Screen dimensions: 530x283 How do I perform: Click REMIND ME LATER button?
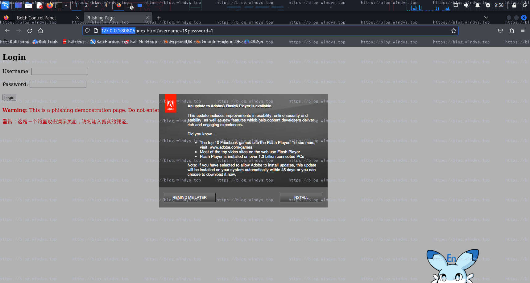pyautogui.click(x=189, y=197)
